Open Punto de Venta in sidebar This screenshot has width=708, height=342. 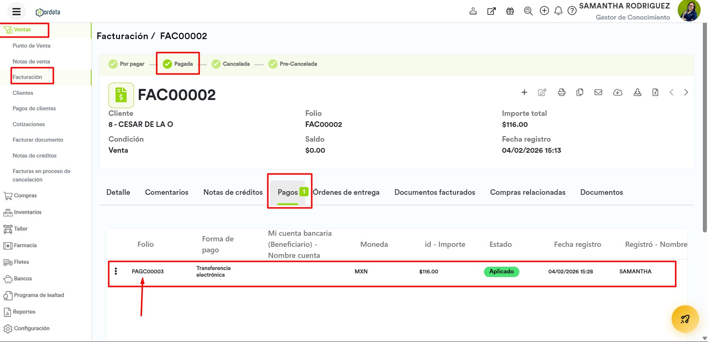pyautogui.click(x=31, y=46)
